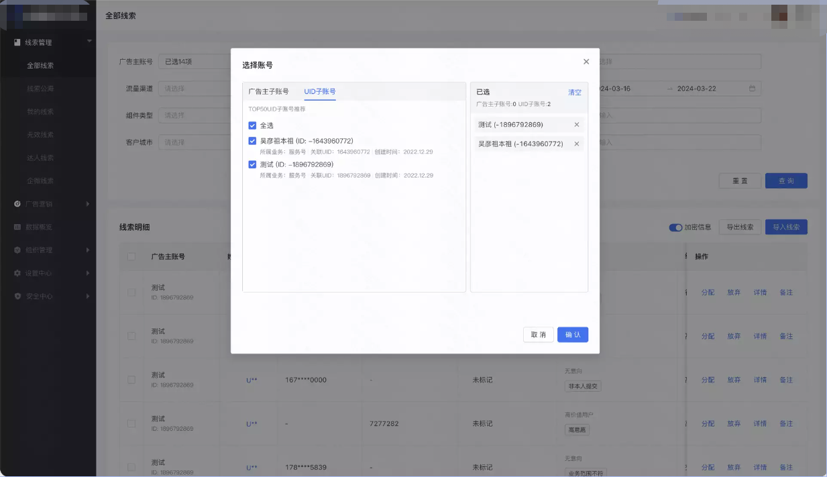This screenshot has width=827, height=477.
Task: Click the user avatar at top right
Action: 779,14
